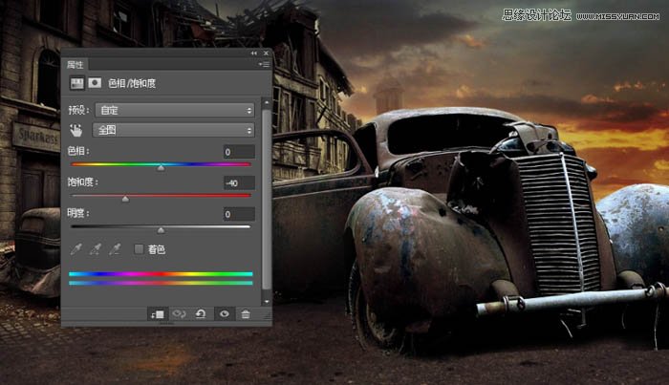Click the 色相 hue value field
Image resolution: width=669 pixels, height=385 pixels.
click(x=238, y=152)
